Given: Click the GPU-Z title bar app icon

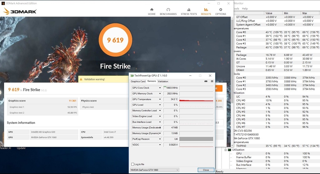Looking at the screenshot, I should [x=132, y=75].
